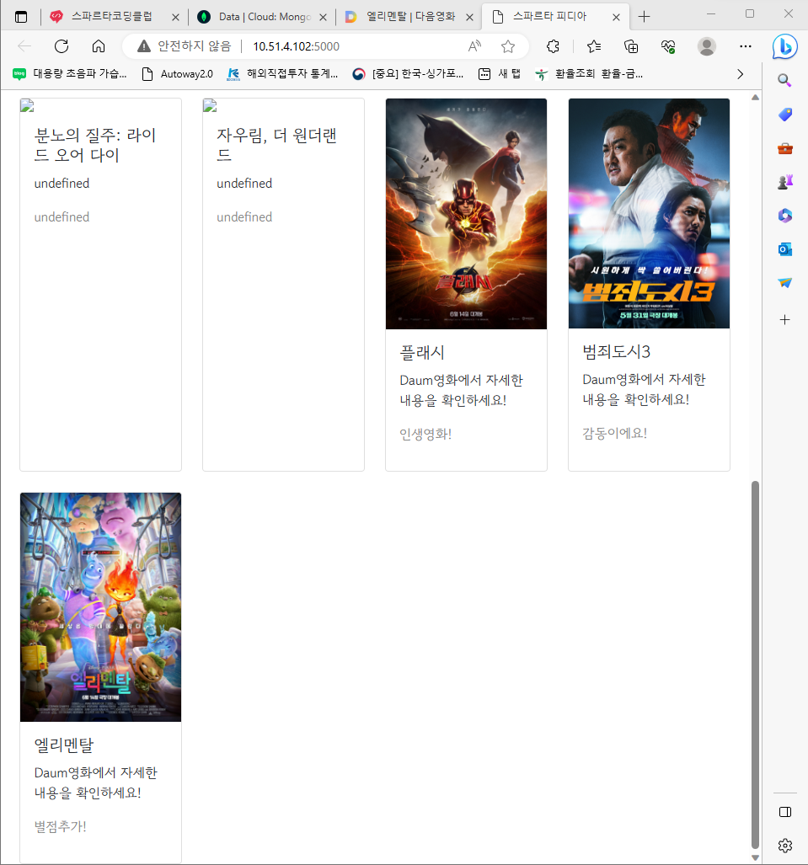Image resolution: width=808 pixels, height=865 pixels.
Task: Click the vertical scrollbar thumb
Action: point(755,665)
